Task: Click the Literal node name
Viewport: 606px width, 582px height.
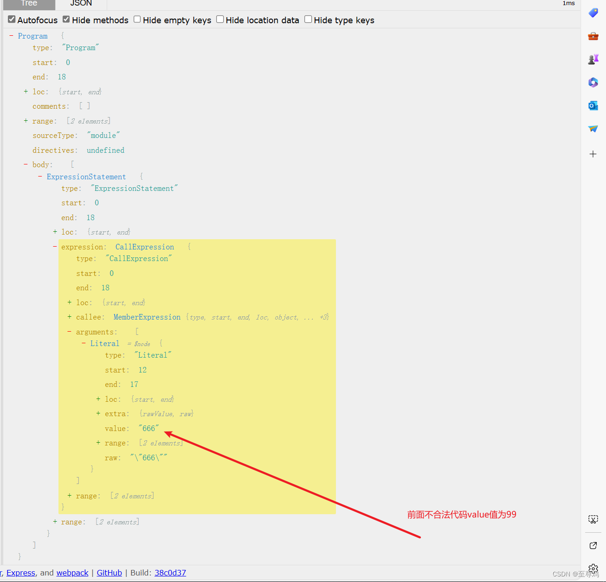Action: point(105,343)
